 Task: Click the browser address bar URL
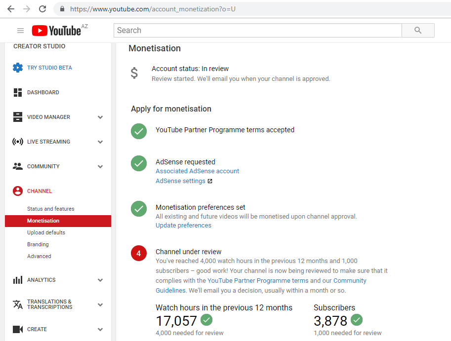153,9
